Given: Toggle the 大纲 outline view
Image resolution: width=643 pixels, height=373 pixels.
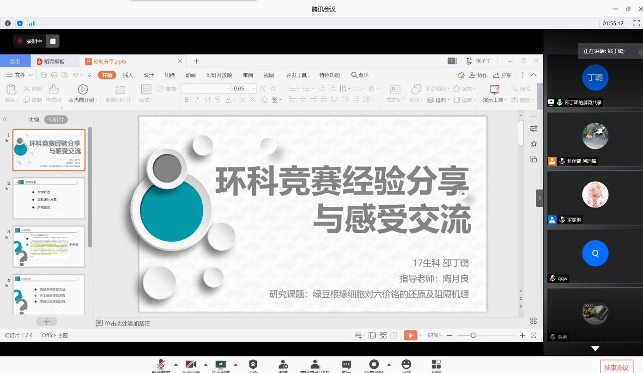Looking at the screenshot, I should 34,119.
